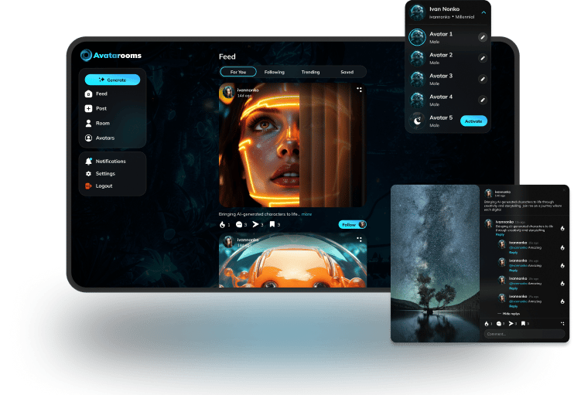The width and height of the screenshot is (574, 395).
Task: Edit Avatar 4 with pencil icon
Action: (483, 100)
